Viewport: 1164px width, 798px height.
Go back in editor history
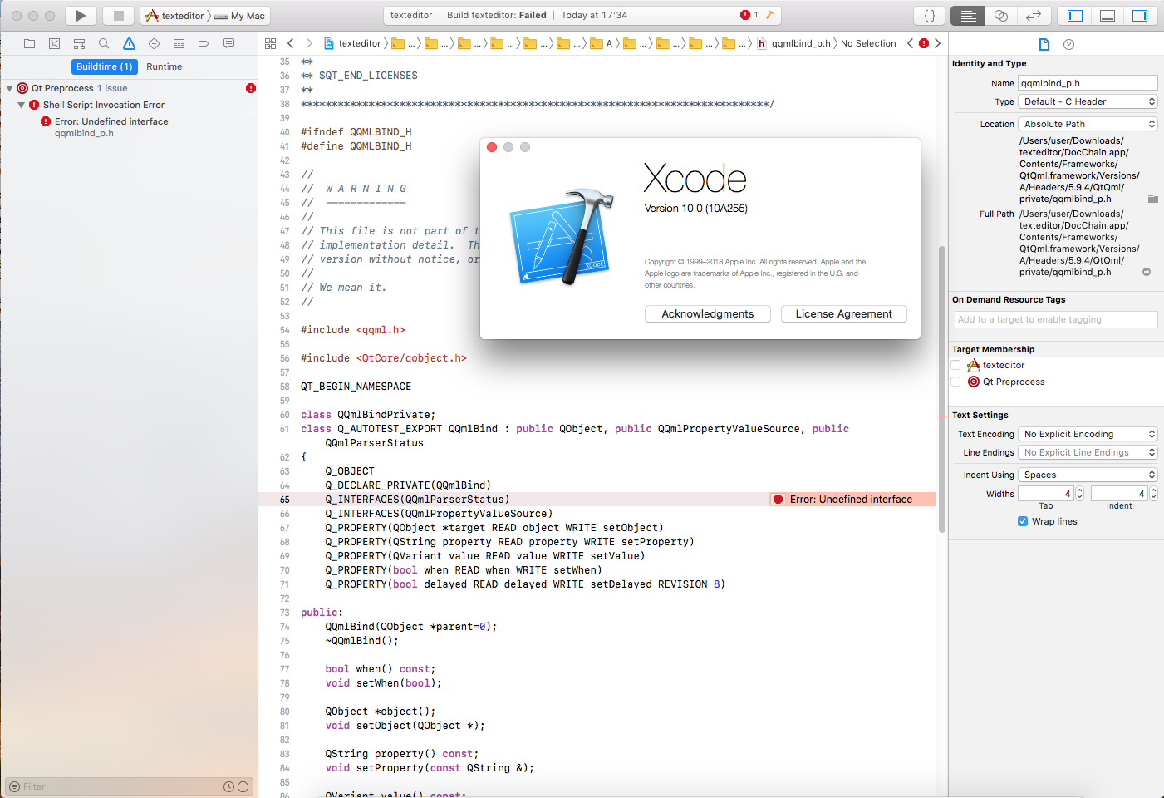(x=290, y=43)
